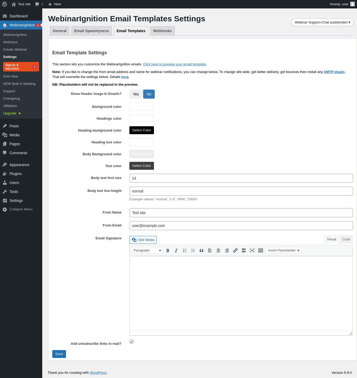
Task: Pick the Heading background color swatch
Action: click(142, 130)
